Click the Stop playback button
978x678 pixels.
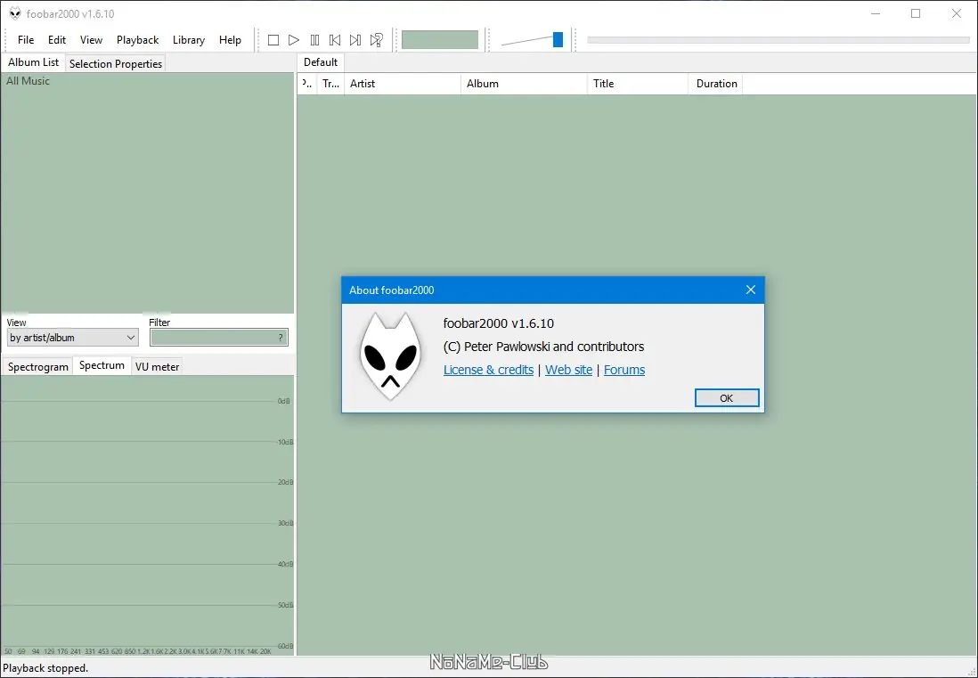click(273, 40)
